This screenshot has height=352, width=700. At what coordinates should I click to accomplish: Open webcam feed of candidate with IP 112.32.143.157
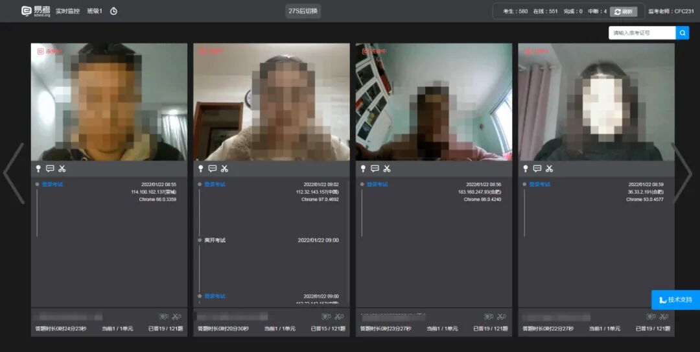tap(272, 102)
